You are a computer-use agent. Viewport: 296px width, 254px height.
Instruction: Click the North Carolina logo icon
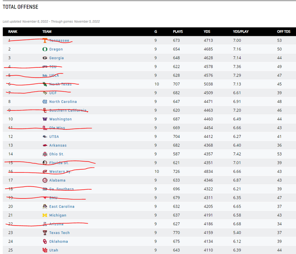pyautogui.click(x=45, y=102)
